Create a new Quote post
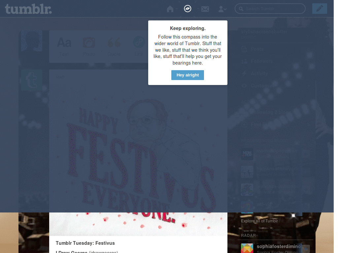The width and height of the screenshot is (338, 253). [114, 47]
